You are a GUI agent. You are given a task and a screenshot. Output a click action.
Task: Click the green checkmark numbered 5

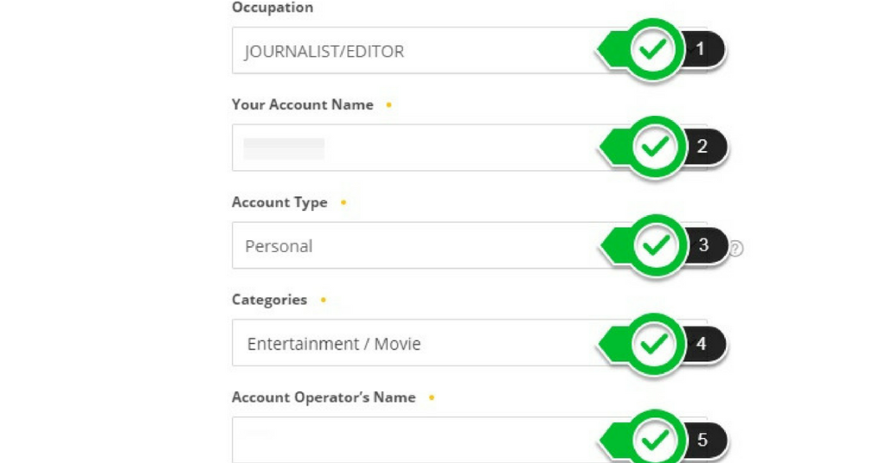655,440
